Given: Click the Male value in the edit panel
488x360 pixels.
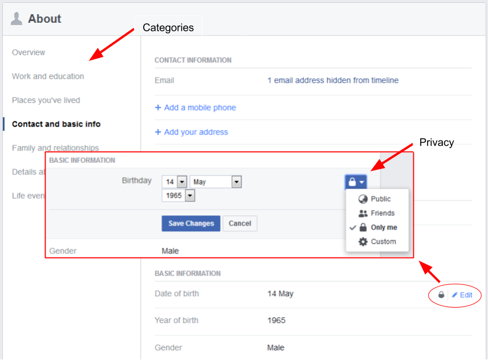Looking at the screenshot, I should 170,251.
